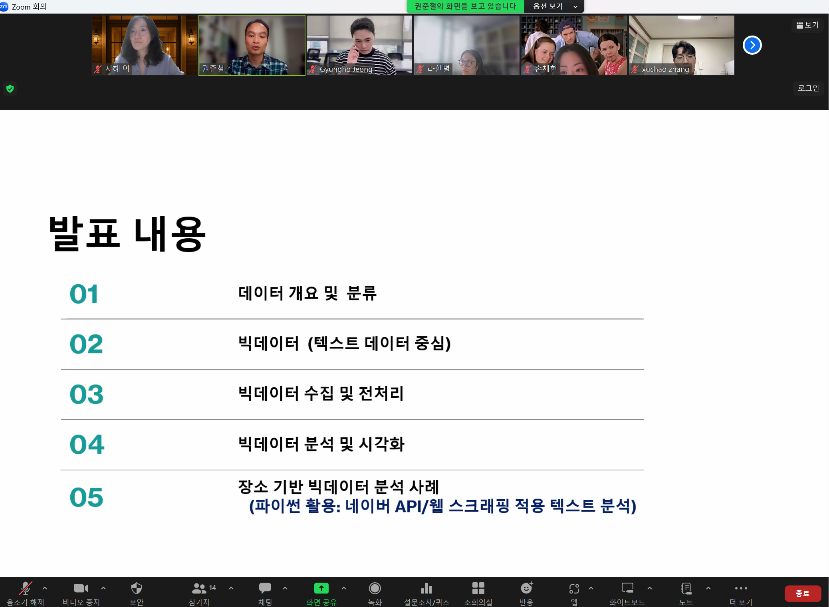Open the 참가자 participants panel
Screen dimensions: 829x607
point(199,588)
